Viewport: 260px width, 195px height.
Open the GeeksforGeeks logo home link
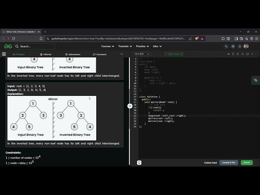8,46
